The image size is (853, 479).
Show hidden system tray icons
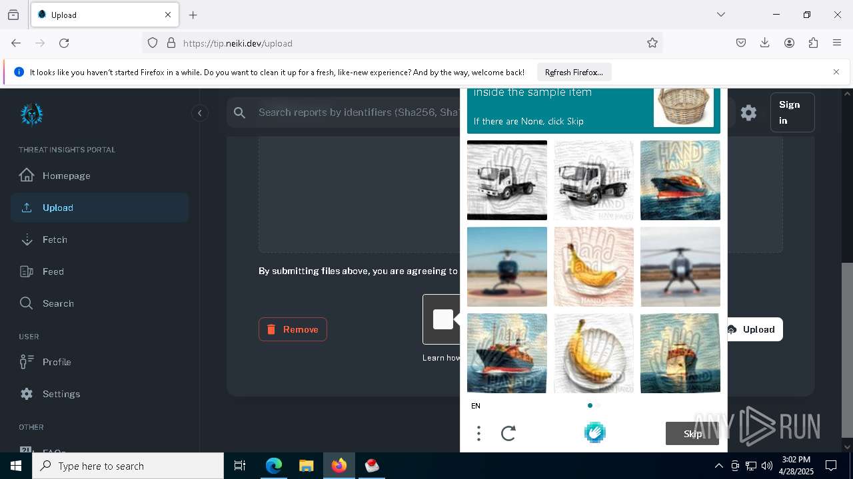[718, 466]
